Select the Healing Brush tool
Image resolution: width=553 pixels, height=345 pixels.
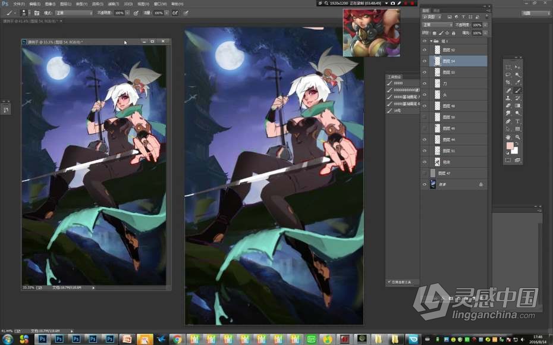pos(508,90)
